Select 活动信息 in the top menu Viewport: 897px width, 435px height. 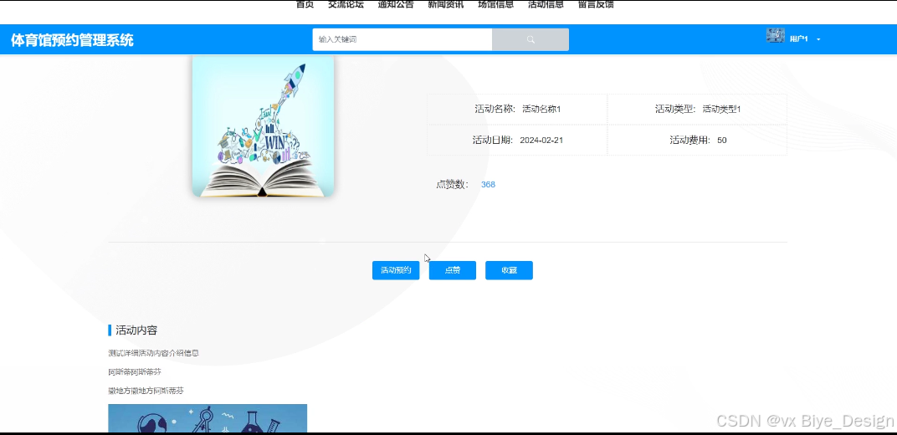(x=546, y=4)
